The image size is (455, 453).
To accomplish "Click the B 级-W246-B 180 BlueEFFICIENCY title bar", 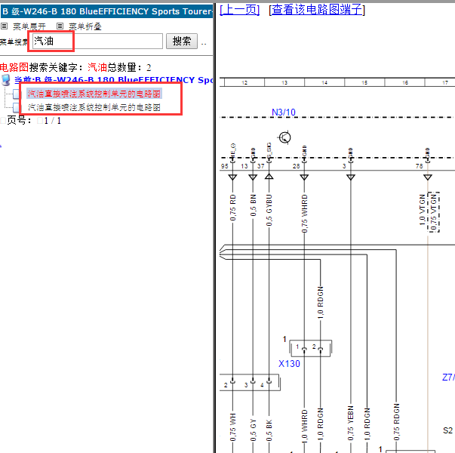I will [107, 11].
